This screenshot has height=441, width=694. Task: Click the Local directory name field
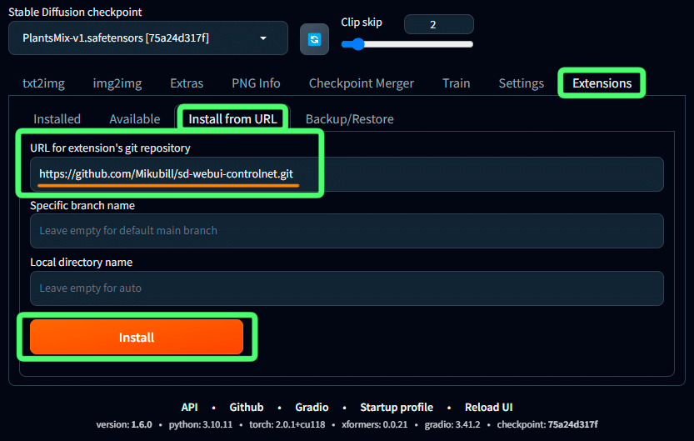347,288
